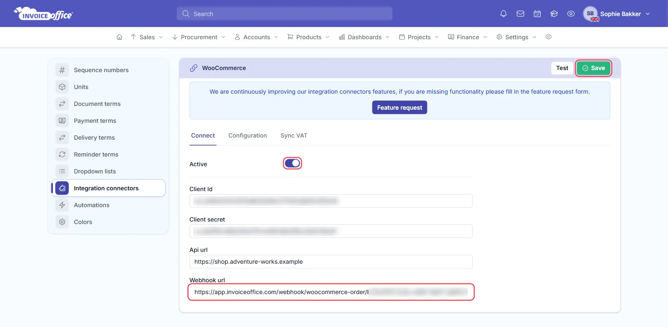This screenshot has height=327, width=668.
Task: Switch to the Configuration tab
Action: pyautogui.click(x=247, y=135)
